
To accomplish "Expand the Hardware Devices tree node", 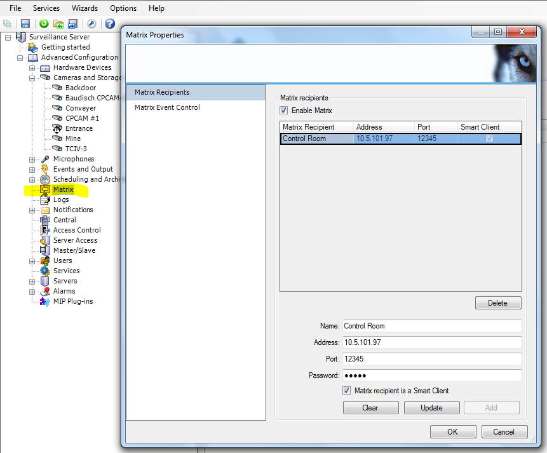I will coord(32,67).
